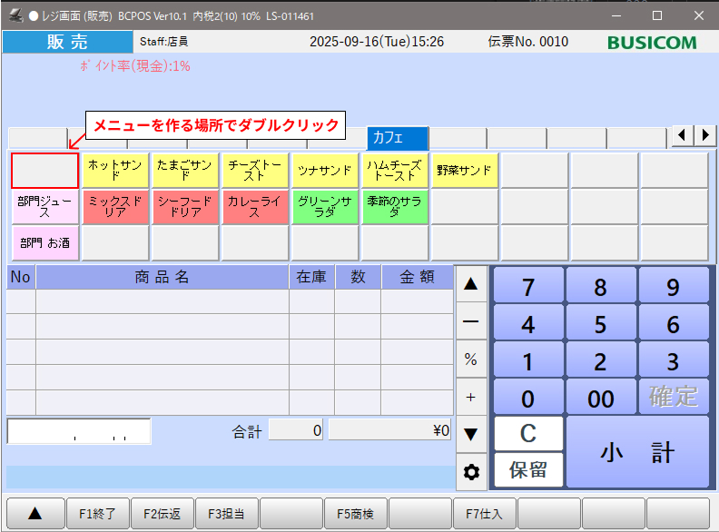Viewport: 719px width, 532px height.
Task: Apply percent discount with % button
Action: point(470,360)
